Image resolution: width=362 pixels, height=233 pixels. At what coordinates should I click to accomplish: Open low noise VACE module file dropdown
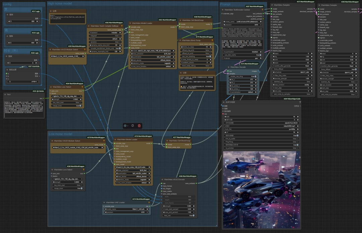point(78,147)
